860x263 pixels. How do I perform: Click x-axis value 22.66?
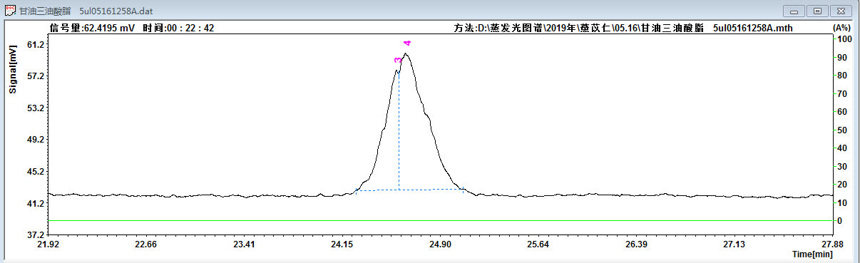click(x=146, y=244)
